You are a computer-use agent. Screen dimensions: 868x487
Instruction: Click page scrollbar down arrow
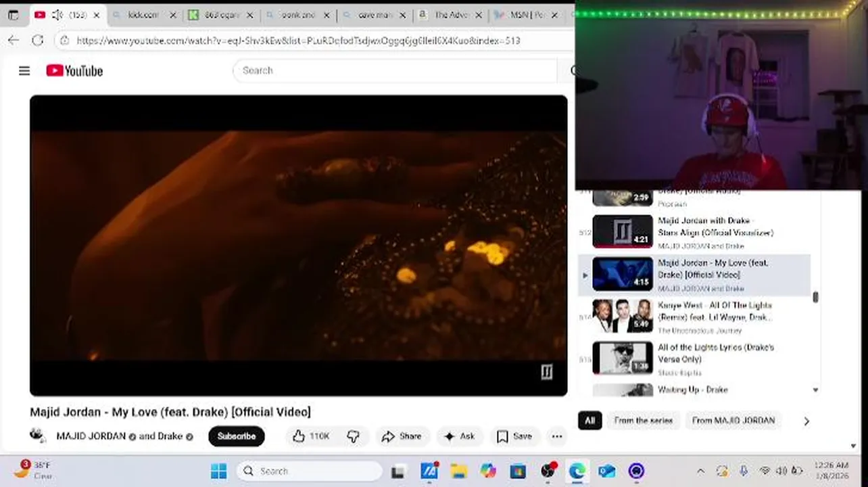point(853,446)
